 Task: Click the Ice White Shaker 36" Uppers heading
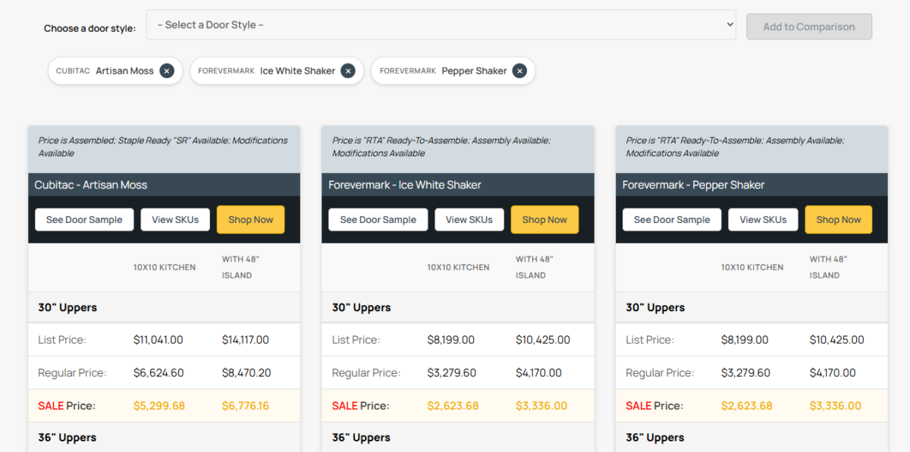point(362,438)
